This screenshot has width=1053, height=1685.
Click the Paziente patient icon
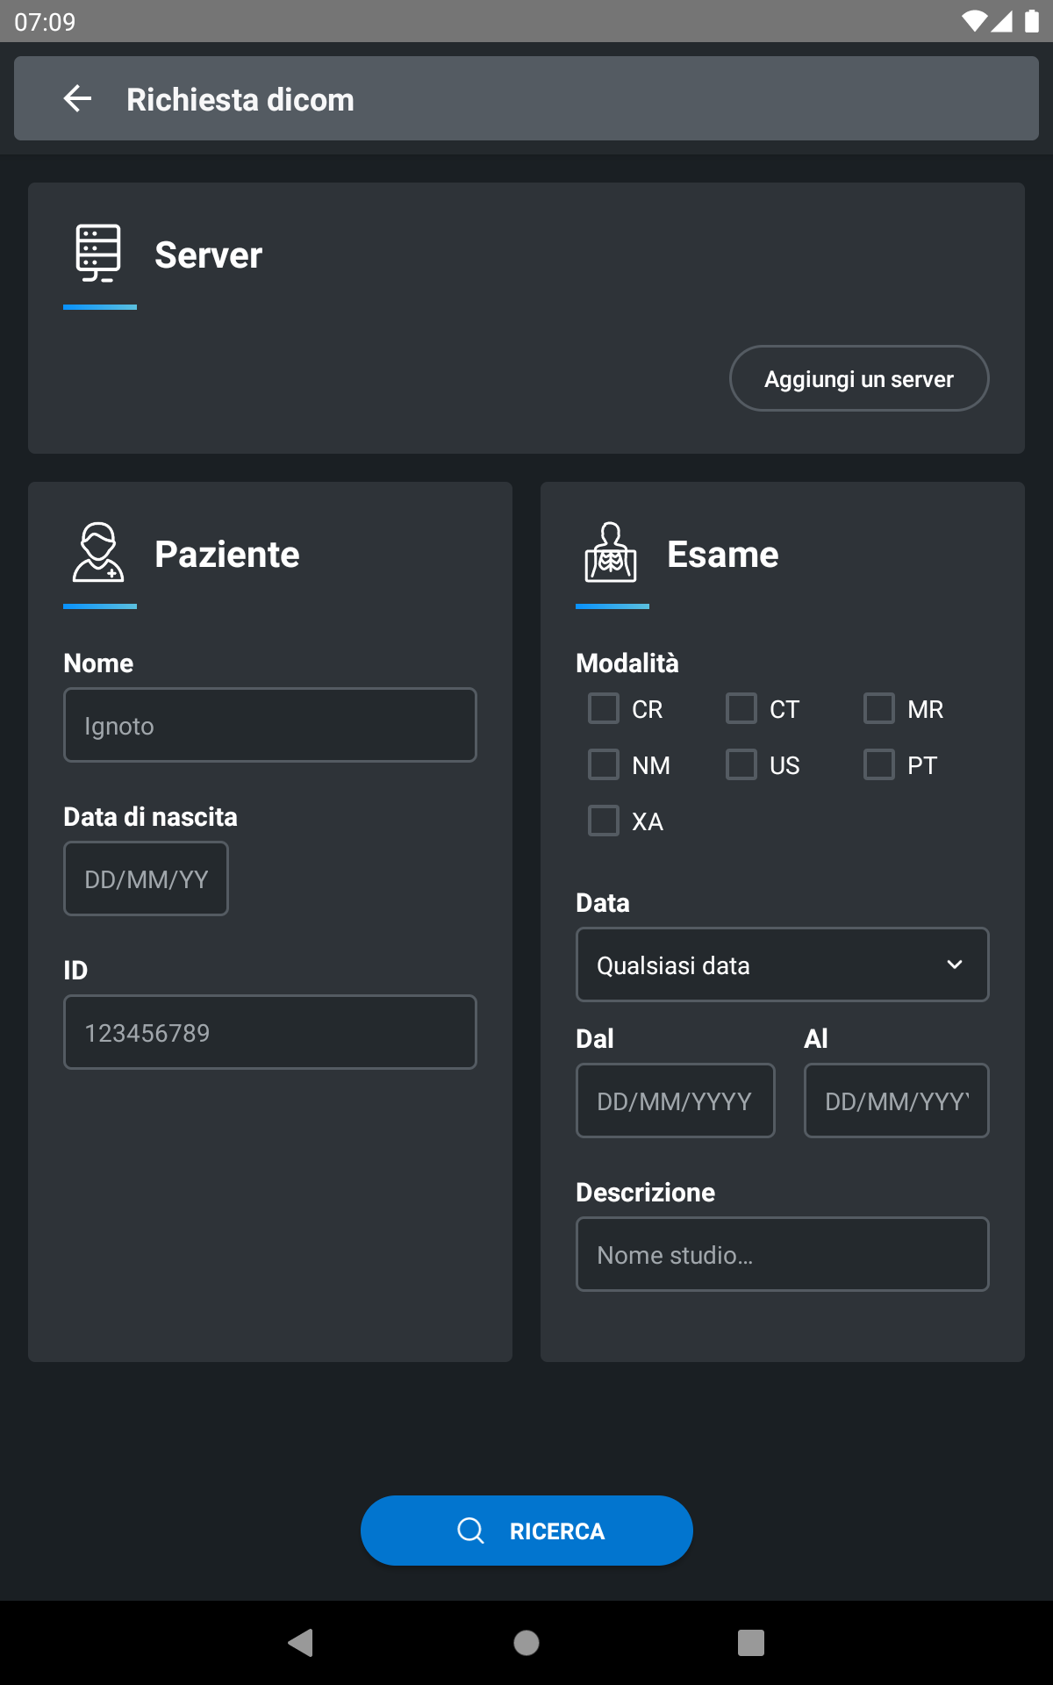[x=98, y=552]
